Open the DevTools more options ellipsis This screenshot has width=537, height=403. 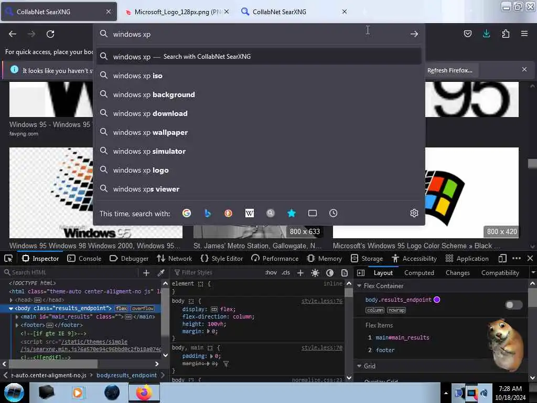click(517, 258)
